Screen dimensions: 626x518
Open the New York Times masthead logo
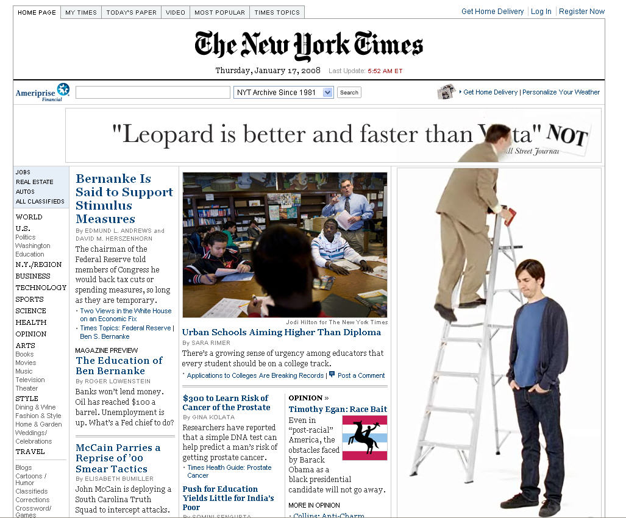click(x=308, y=44)
